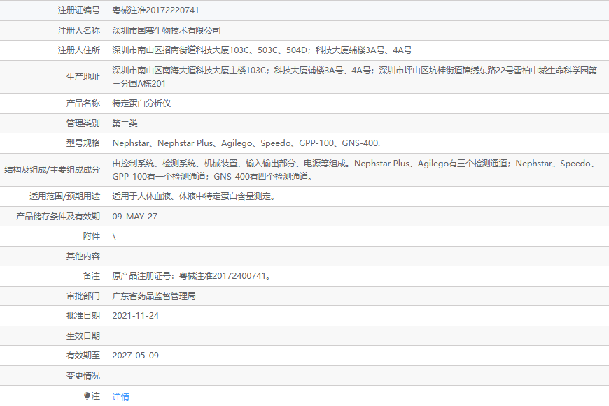609x406 pixels.
Task: Select approval date 2021-11-24
Action: [135, 316]
